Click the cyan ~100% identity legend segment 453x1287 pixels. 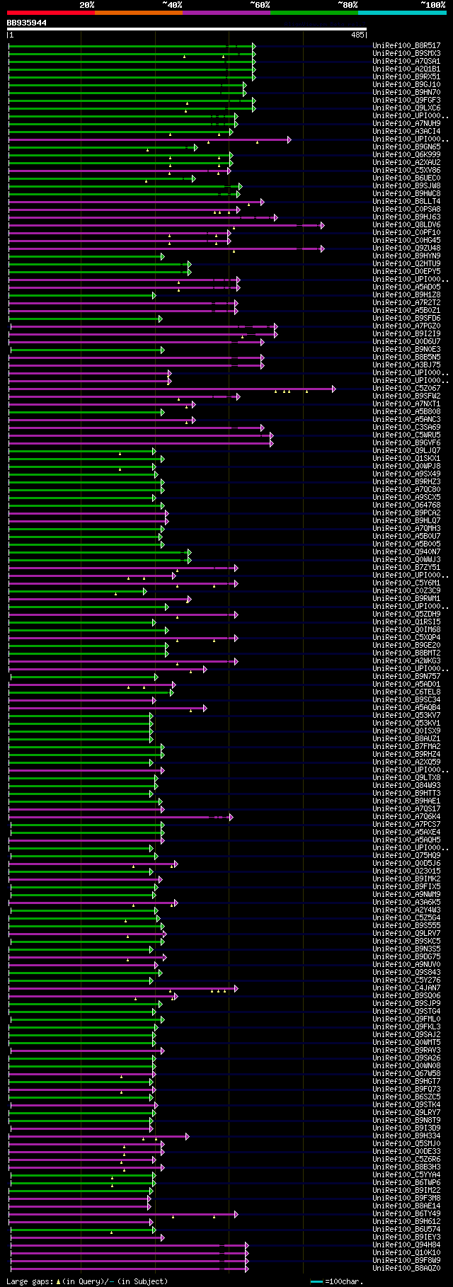(x=402, y=12)
